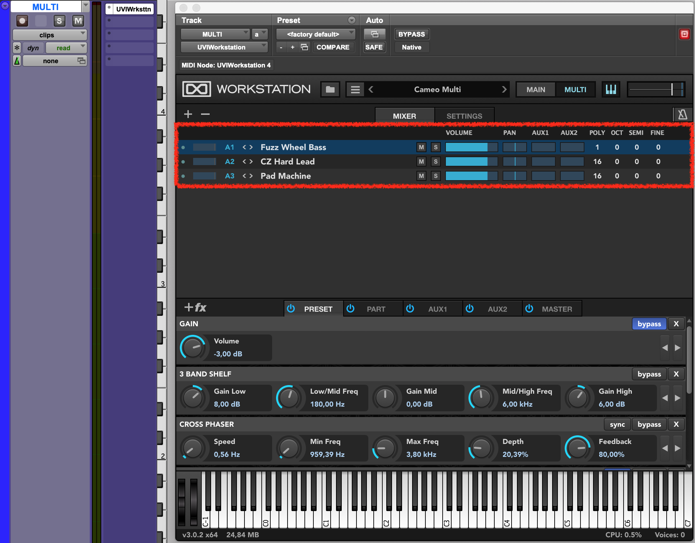
Task: Open the folder browser icon in Workstation
Action: tap(330, 89)
